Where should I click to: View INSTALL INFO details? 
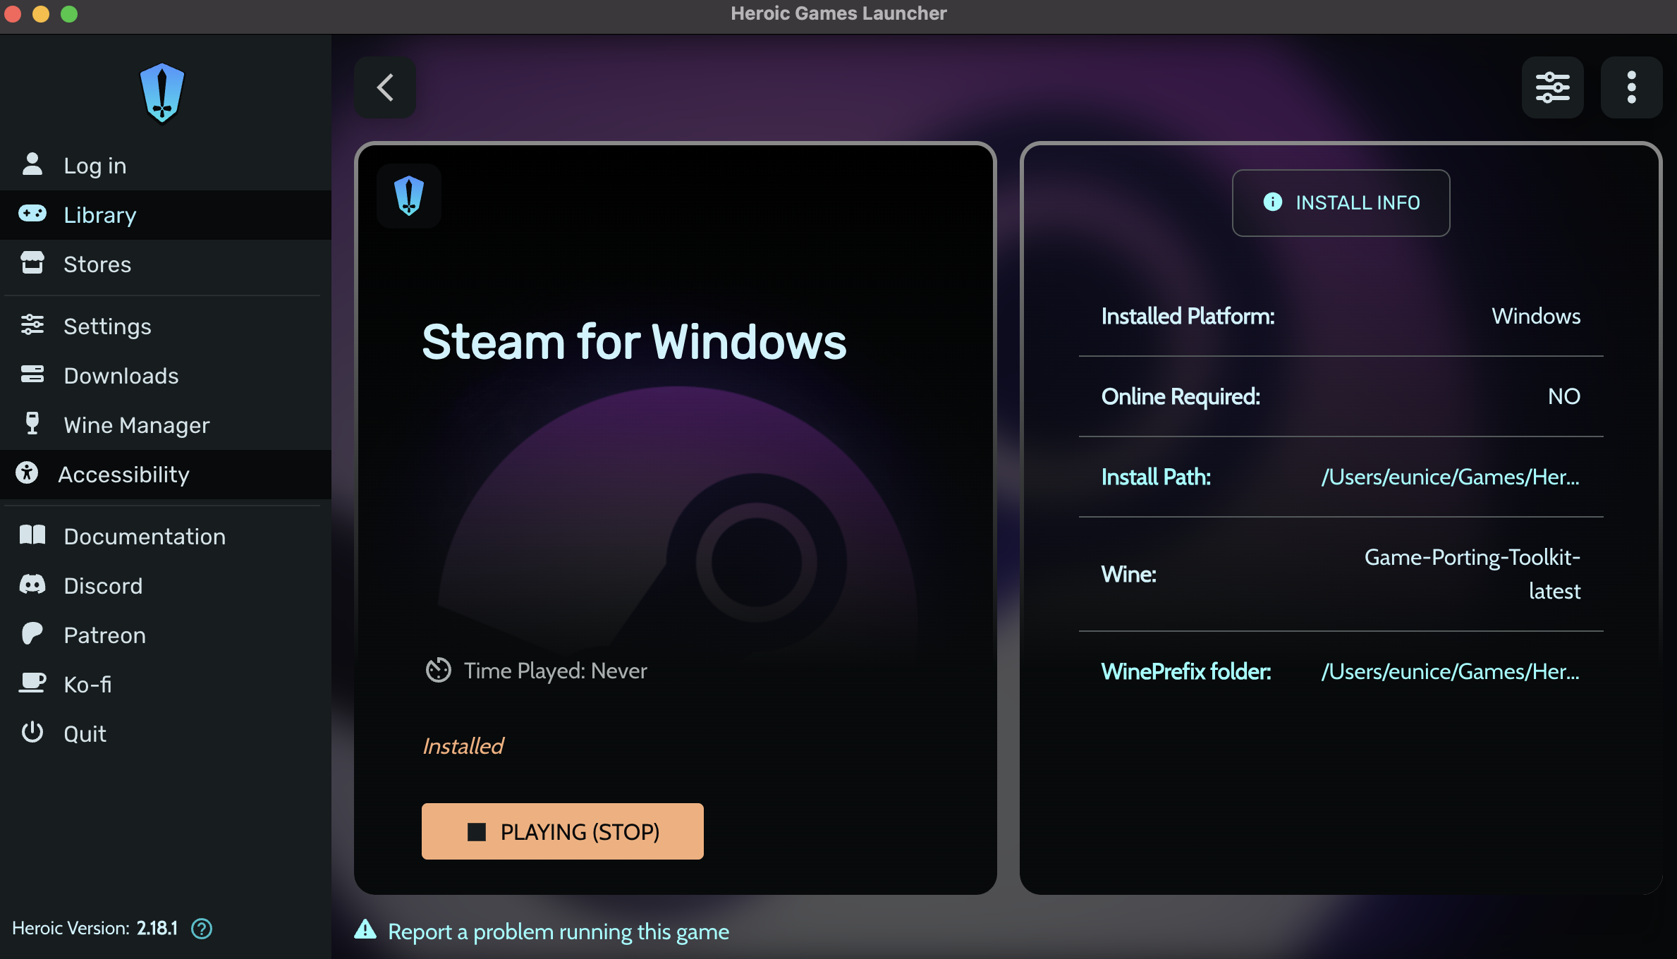1341,202
